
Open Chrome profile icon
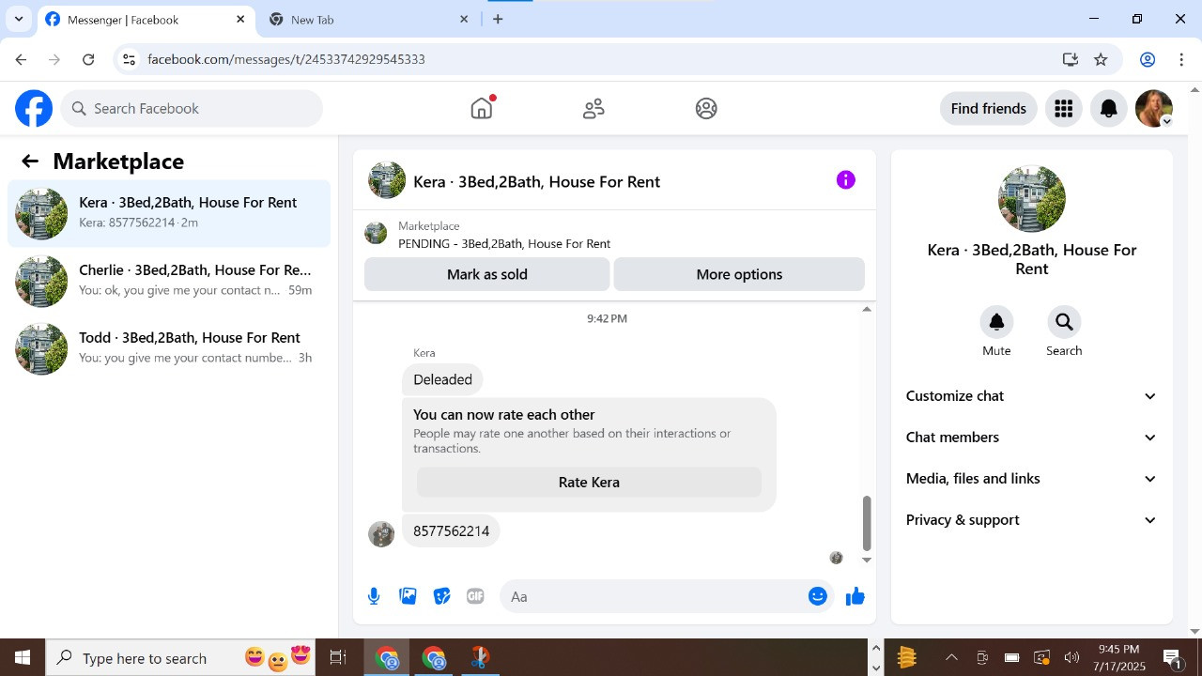tap(1148, 59)
